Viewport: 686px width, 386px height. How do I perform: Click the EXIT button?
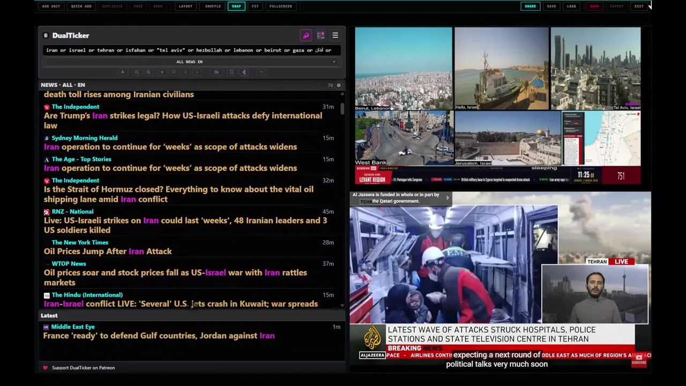(x=639, y=6)
